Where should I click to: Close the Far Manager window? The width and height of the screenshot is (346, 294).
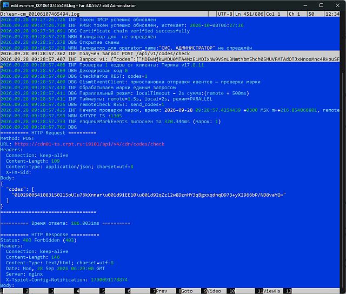point(337,5)
